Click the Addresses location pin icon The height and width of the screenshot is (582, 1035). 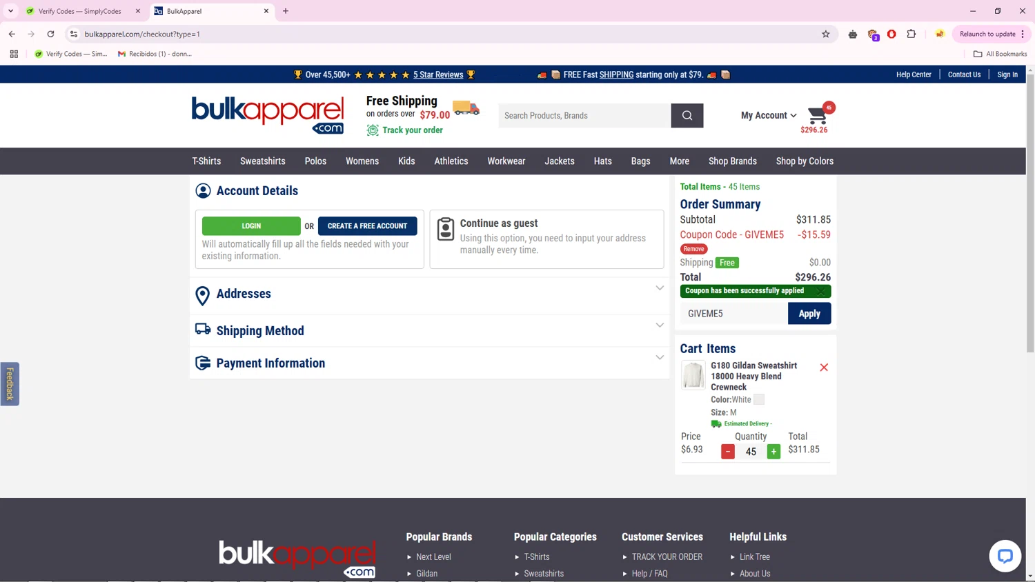pyautogui.click(x=203, y=296)
